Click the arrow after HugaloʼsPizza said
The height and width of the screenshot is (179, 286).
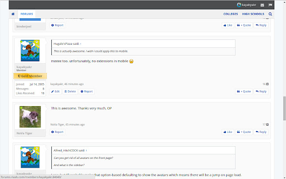point(80,44)
